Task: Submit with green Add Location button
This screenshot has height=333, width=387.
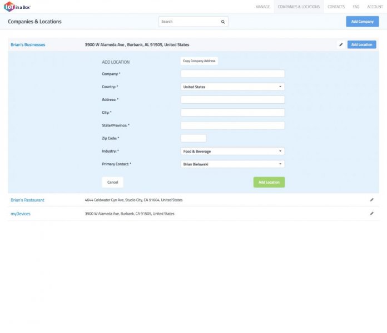Action: point(269,182)
